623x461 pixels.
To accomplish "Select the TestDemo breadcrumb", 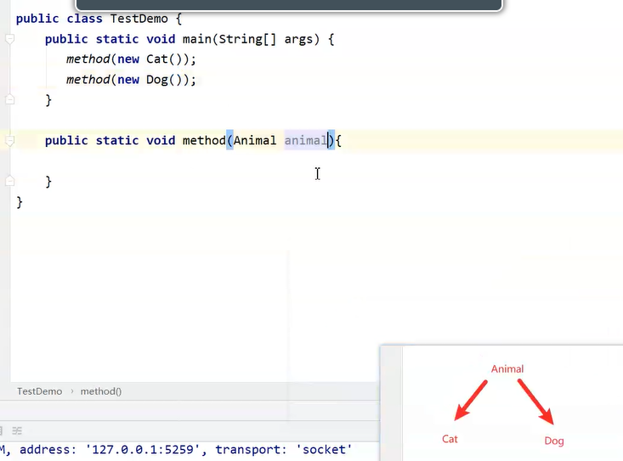I will tap(40, 391).
